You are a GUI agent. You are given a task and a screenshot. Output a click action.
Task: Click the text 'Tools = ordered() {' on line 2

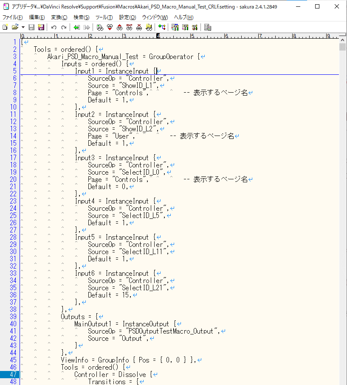[x=66, y=49]
